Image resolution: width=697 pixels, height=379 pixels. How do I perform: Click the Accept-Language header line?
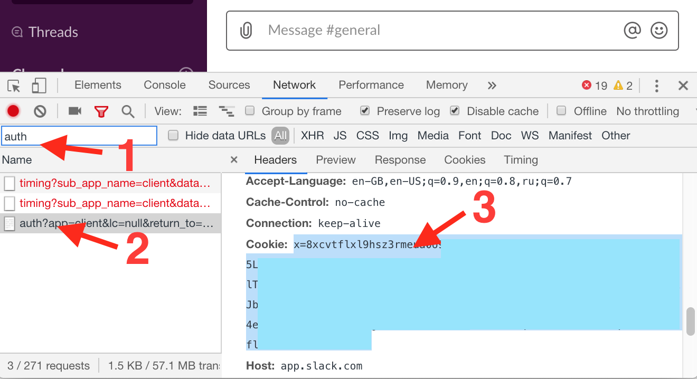(409, 182)
